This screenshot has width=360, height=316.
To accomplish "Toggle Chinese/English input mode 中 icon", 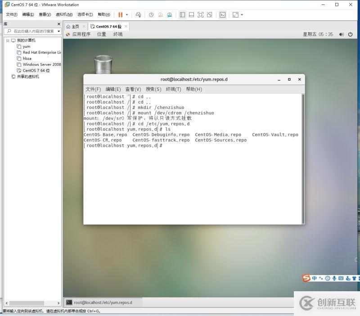I will (314, 278).
